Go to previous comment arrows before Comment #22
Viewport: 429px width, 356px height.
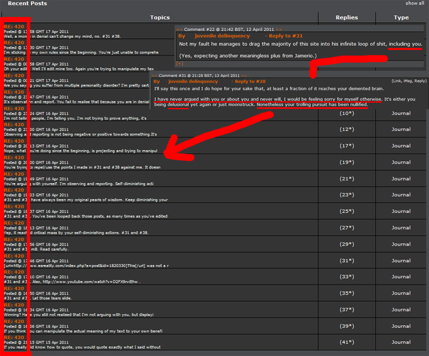(180, 29)
